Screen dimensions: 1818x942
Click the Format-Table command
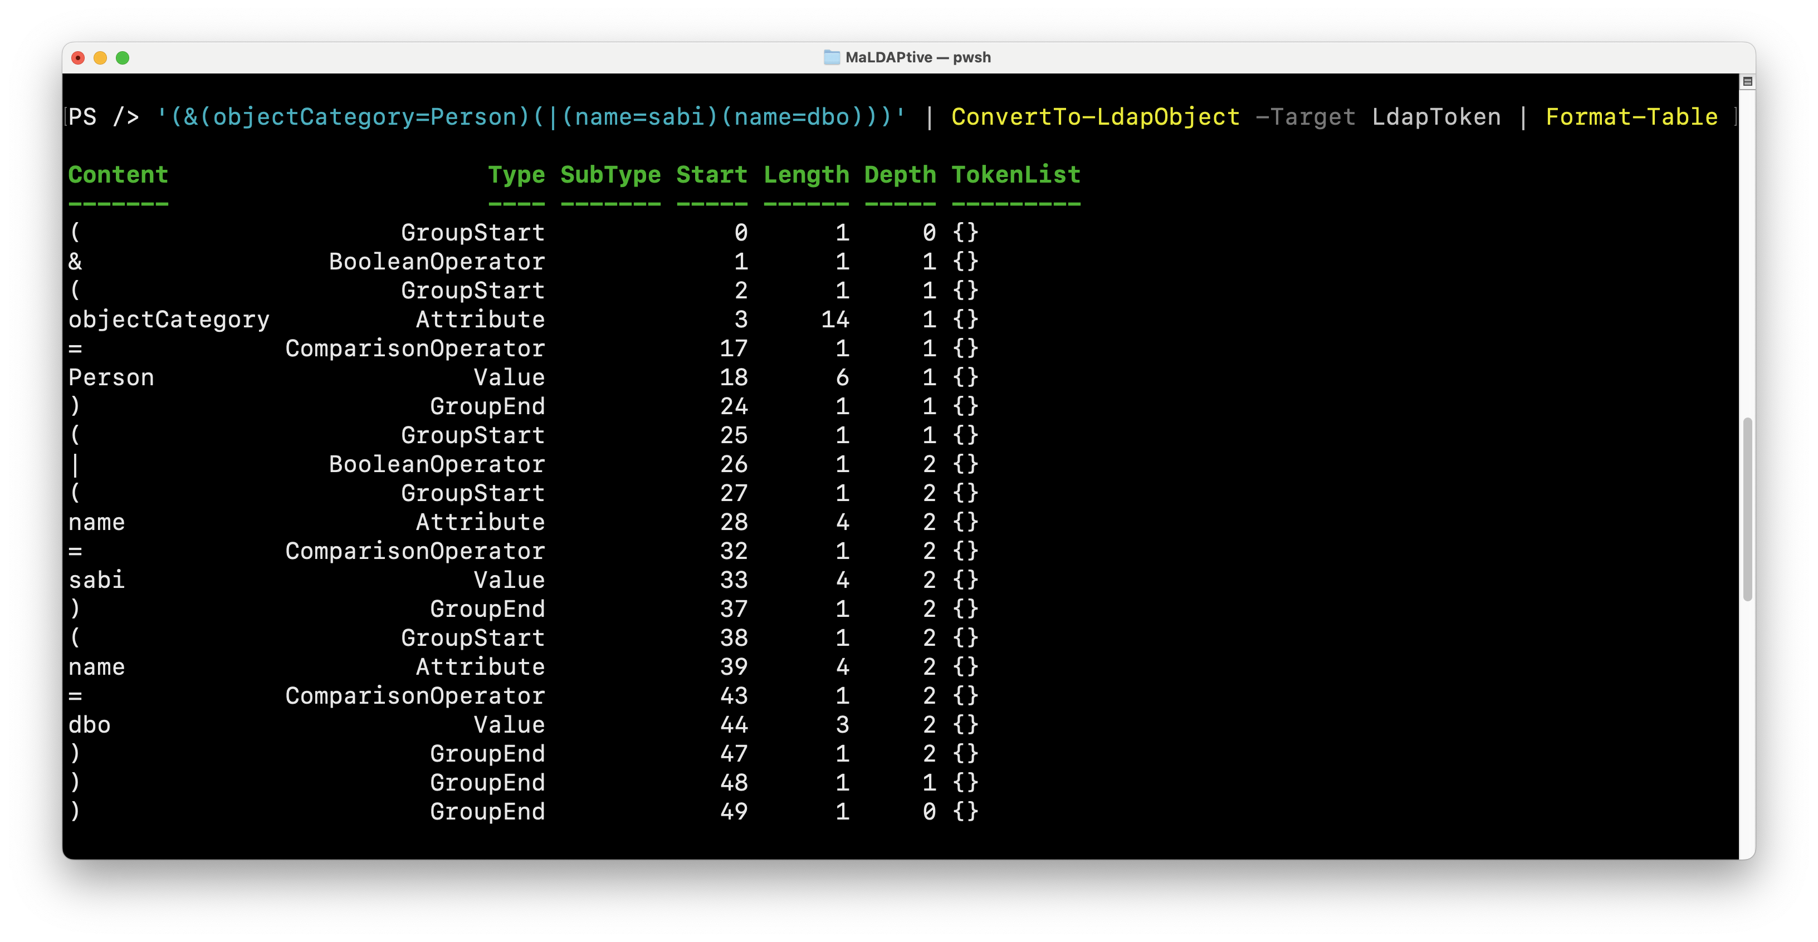point(1631,116)
